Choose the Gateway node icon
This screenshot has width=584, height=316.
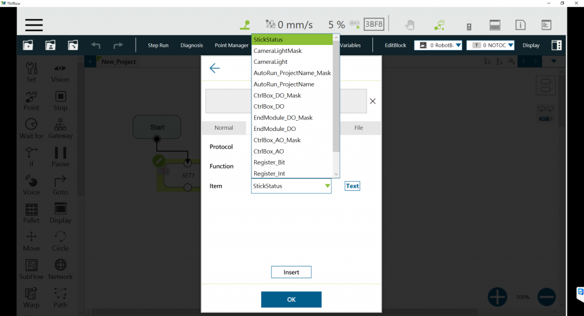(x=60, y=129)
